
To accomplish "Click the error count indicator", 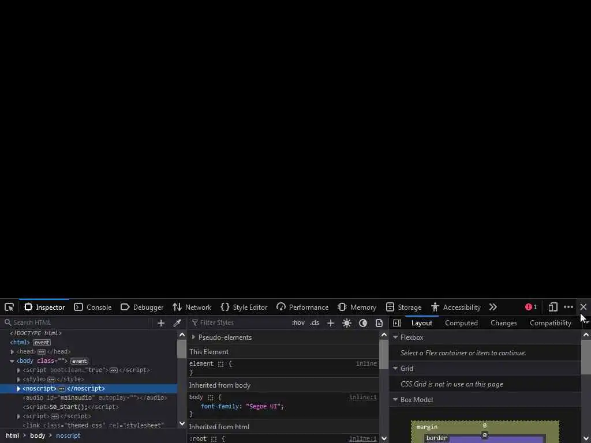I will click(531, 307).
